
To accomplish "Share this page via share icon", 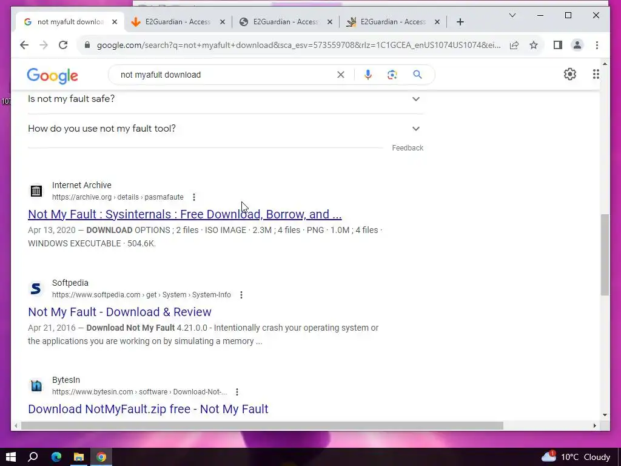I will click(x=514, y=45).
